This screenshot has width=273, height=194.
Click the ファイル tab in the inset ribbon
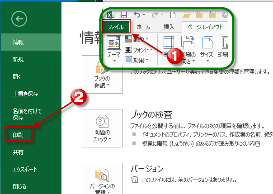pos(116,27)
